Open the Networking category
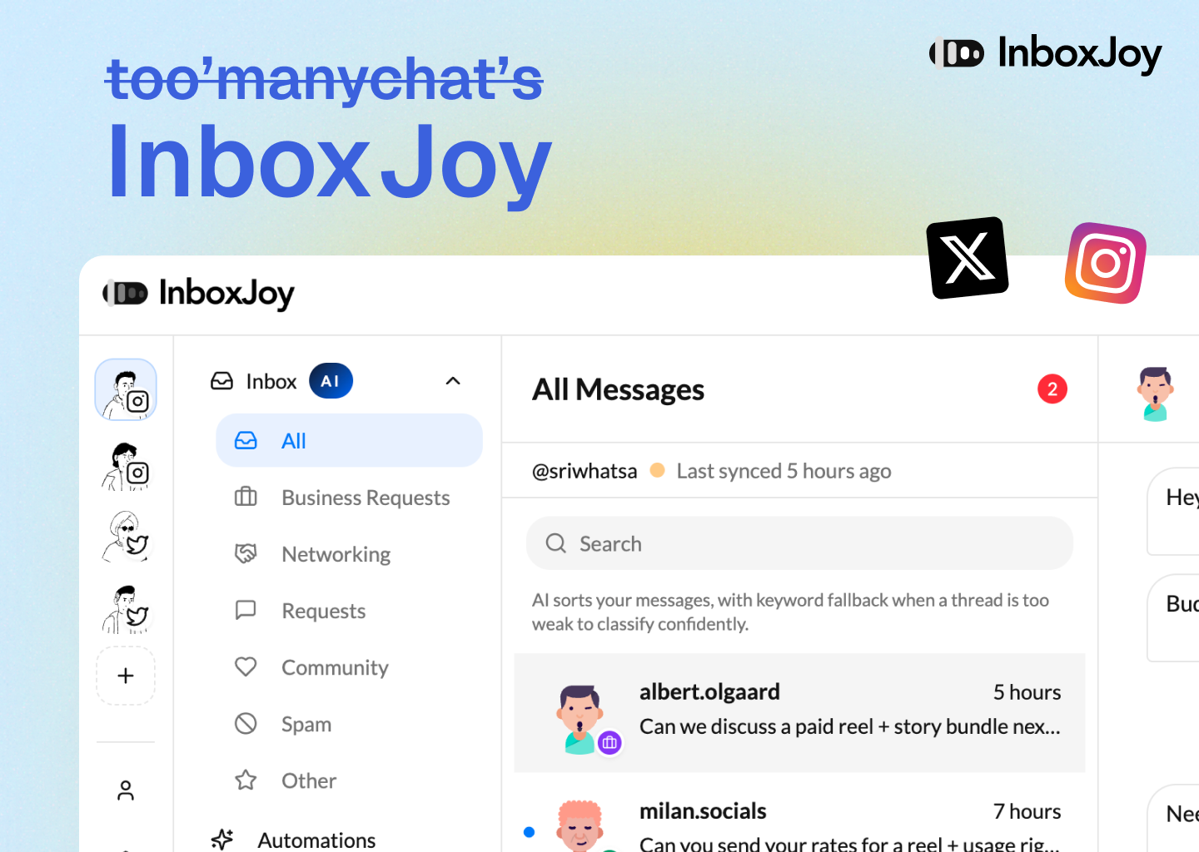 tap(349, 554)
